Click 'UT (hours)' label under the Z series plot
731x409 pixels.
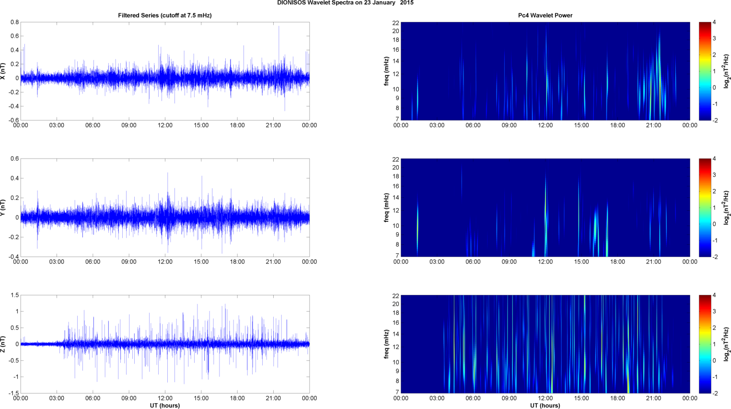tap(165, 406)
